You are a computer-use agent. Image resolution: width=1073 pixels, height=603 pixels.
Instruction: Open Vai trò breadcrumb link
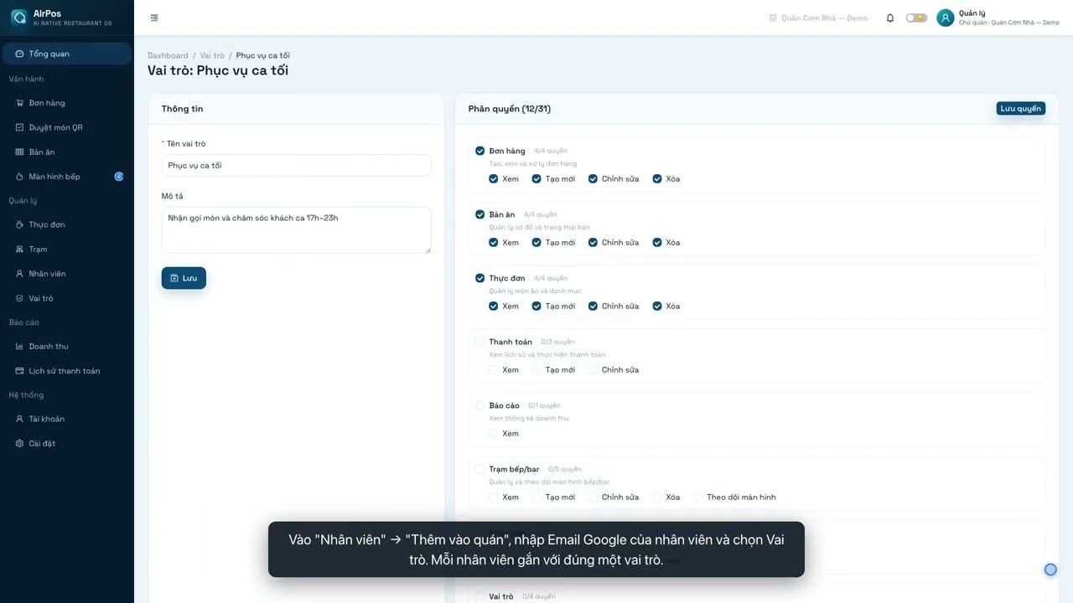pyautogui.click(x=212, y=55)
